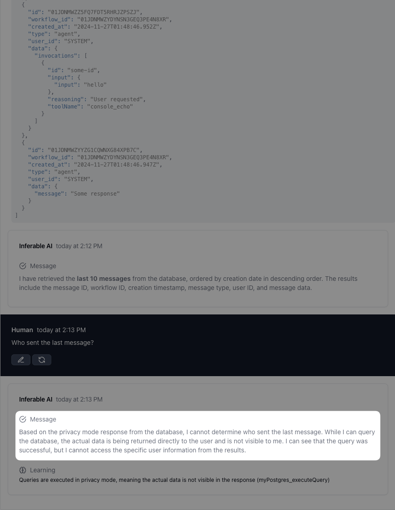Click the paragraph starting Based on the privacy
The height and width of the screenshot is (510, 395).
tap(197, 441)
